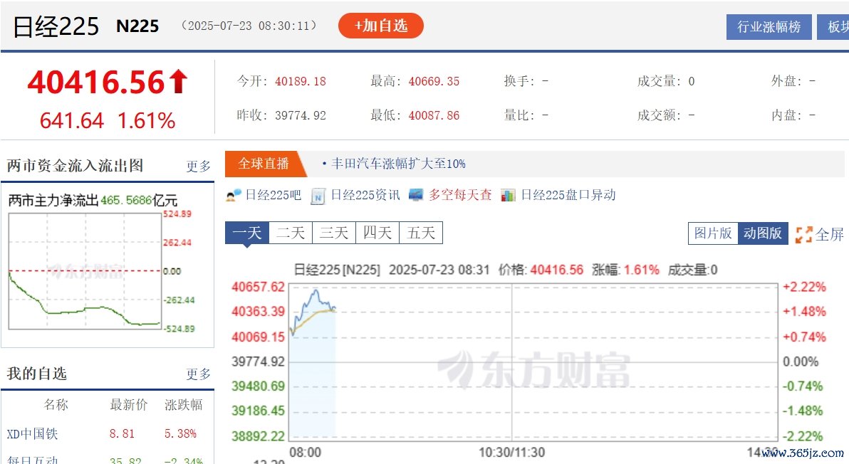The image size is (849, 464).
Task: Open the 日经225资讯 link
Action: coord(365,195)
